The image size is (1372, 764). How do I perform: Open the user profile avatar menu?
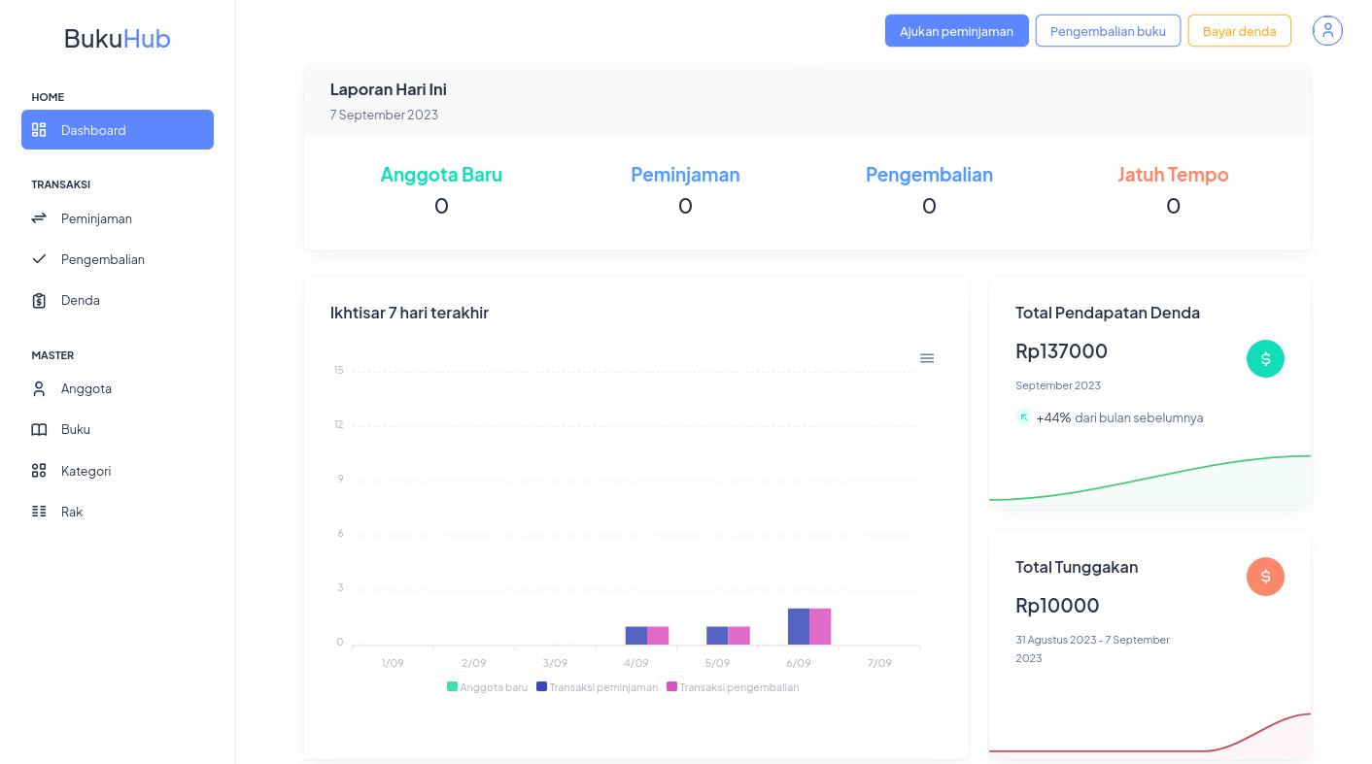1327,31
